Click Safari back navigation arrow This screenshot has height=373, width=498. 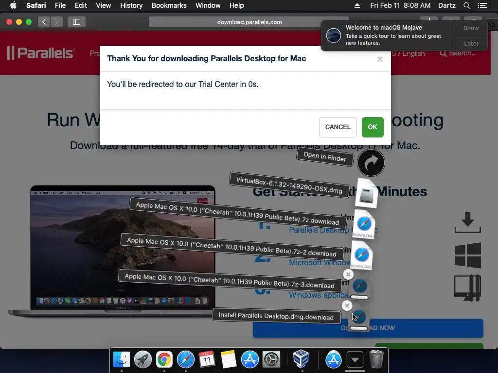click(44, 22)
